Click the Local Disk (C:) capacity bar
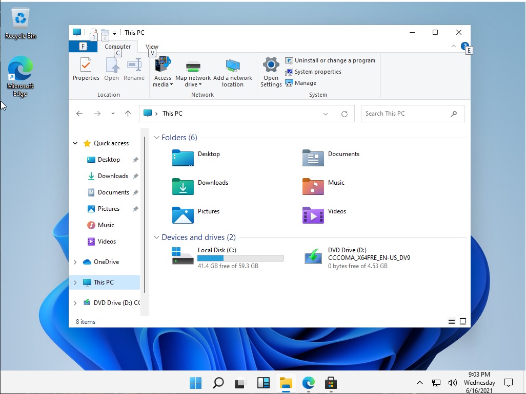This screenshot has width=526, height=394. point(240,258)
